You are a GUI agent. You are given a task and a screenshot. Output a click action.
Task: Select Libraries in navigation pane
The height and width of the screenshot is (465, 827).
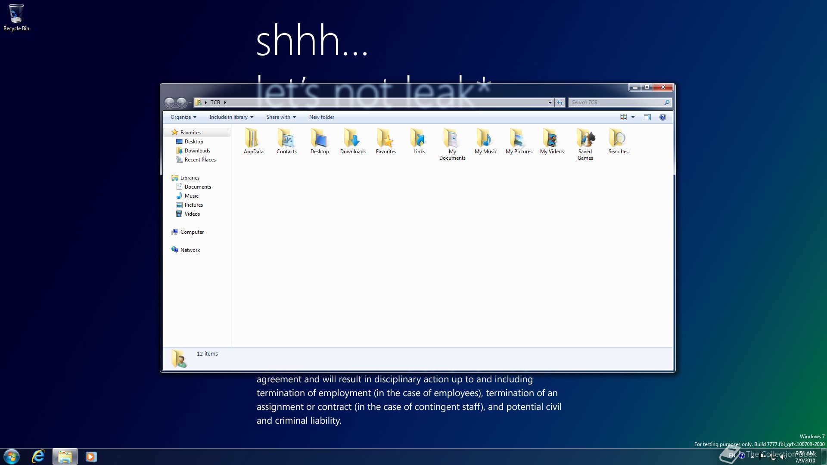[190, 178]
